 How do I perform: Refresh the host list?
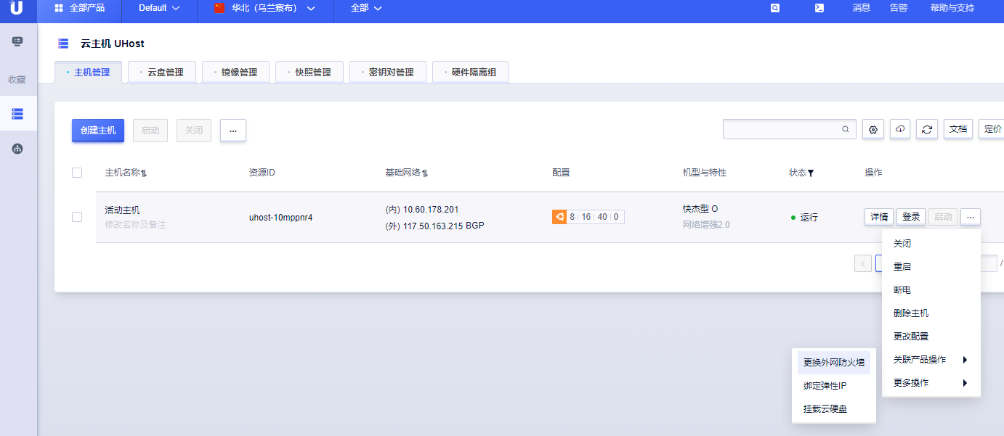tap(927, 129)
